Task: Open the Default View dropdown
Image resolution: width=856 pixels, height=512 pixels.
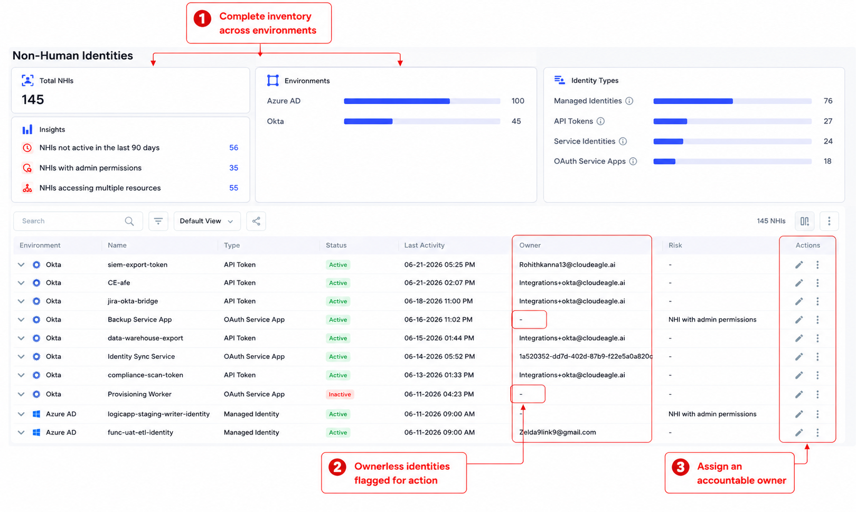Action: pos(207,221)
